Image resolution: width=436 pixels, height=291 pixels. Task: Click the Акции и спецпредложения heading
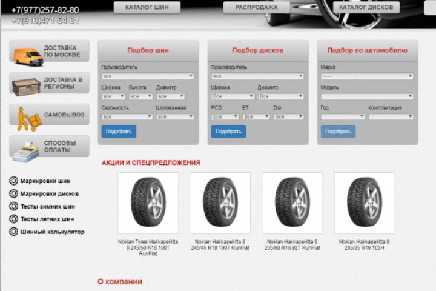151,162
